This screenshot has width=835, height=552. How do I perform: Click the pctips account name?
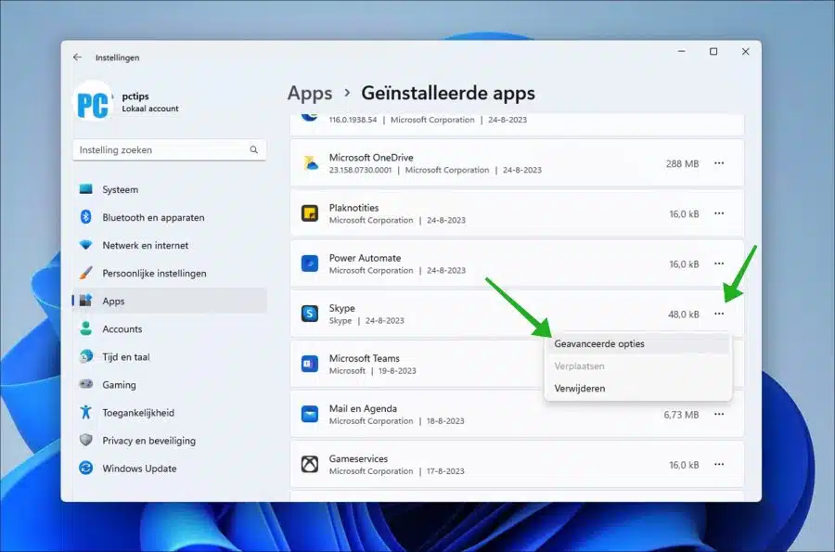point(135,96)
